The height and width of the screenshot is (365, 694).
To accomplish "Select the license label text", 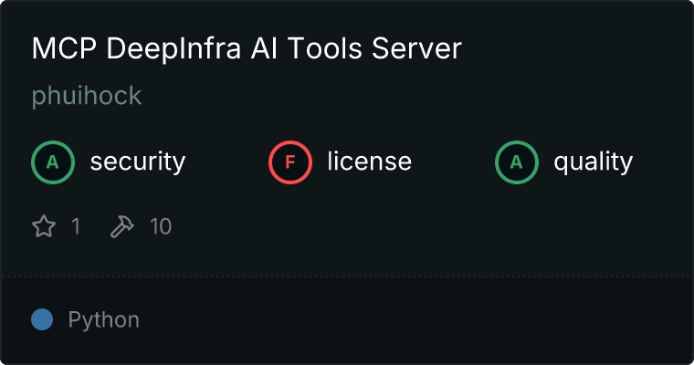I will coord(369,162).
